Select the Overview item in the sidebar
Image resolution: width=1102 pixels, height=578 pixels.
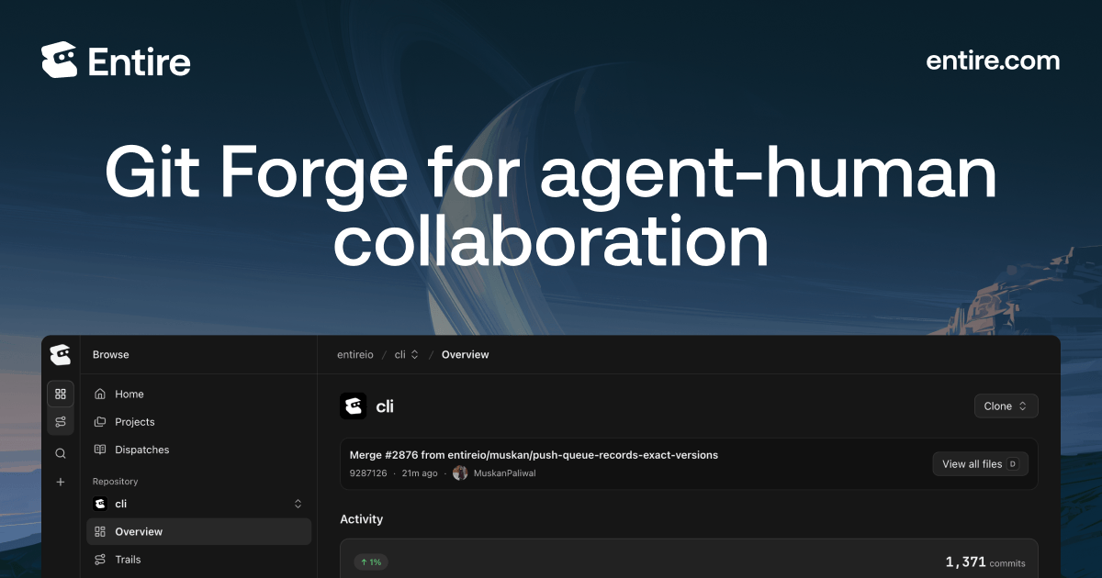pyautogui.click(x=199, y=531)
